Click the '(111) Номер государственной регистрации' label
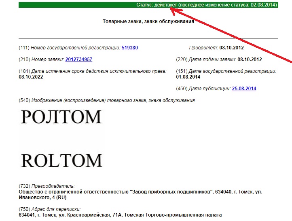This screenshot has height=221, width=292. click(70, 48)
